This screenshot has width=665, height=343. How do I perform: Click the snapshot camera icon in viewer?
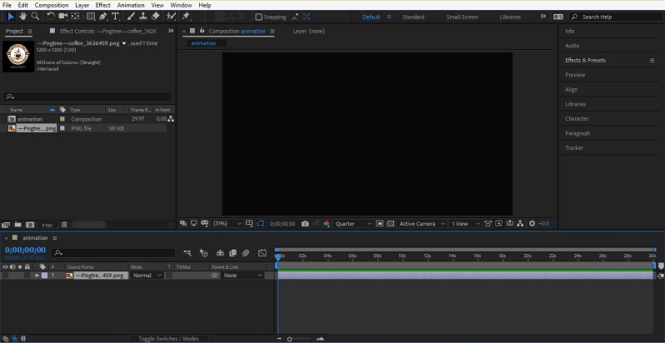(x=305, y=224)
